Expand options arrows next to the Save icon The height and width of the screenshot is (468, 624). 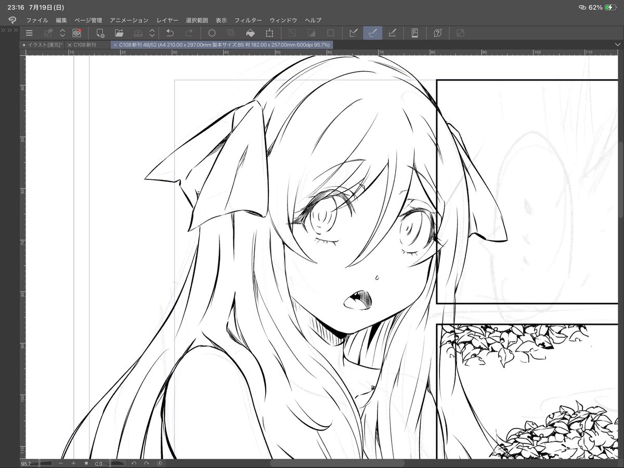tap(152, 33)
